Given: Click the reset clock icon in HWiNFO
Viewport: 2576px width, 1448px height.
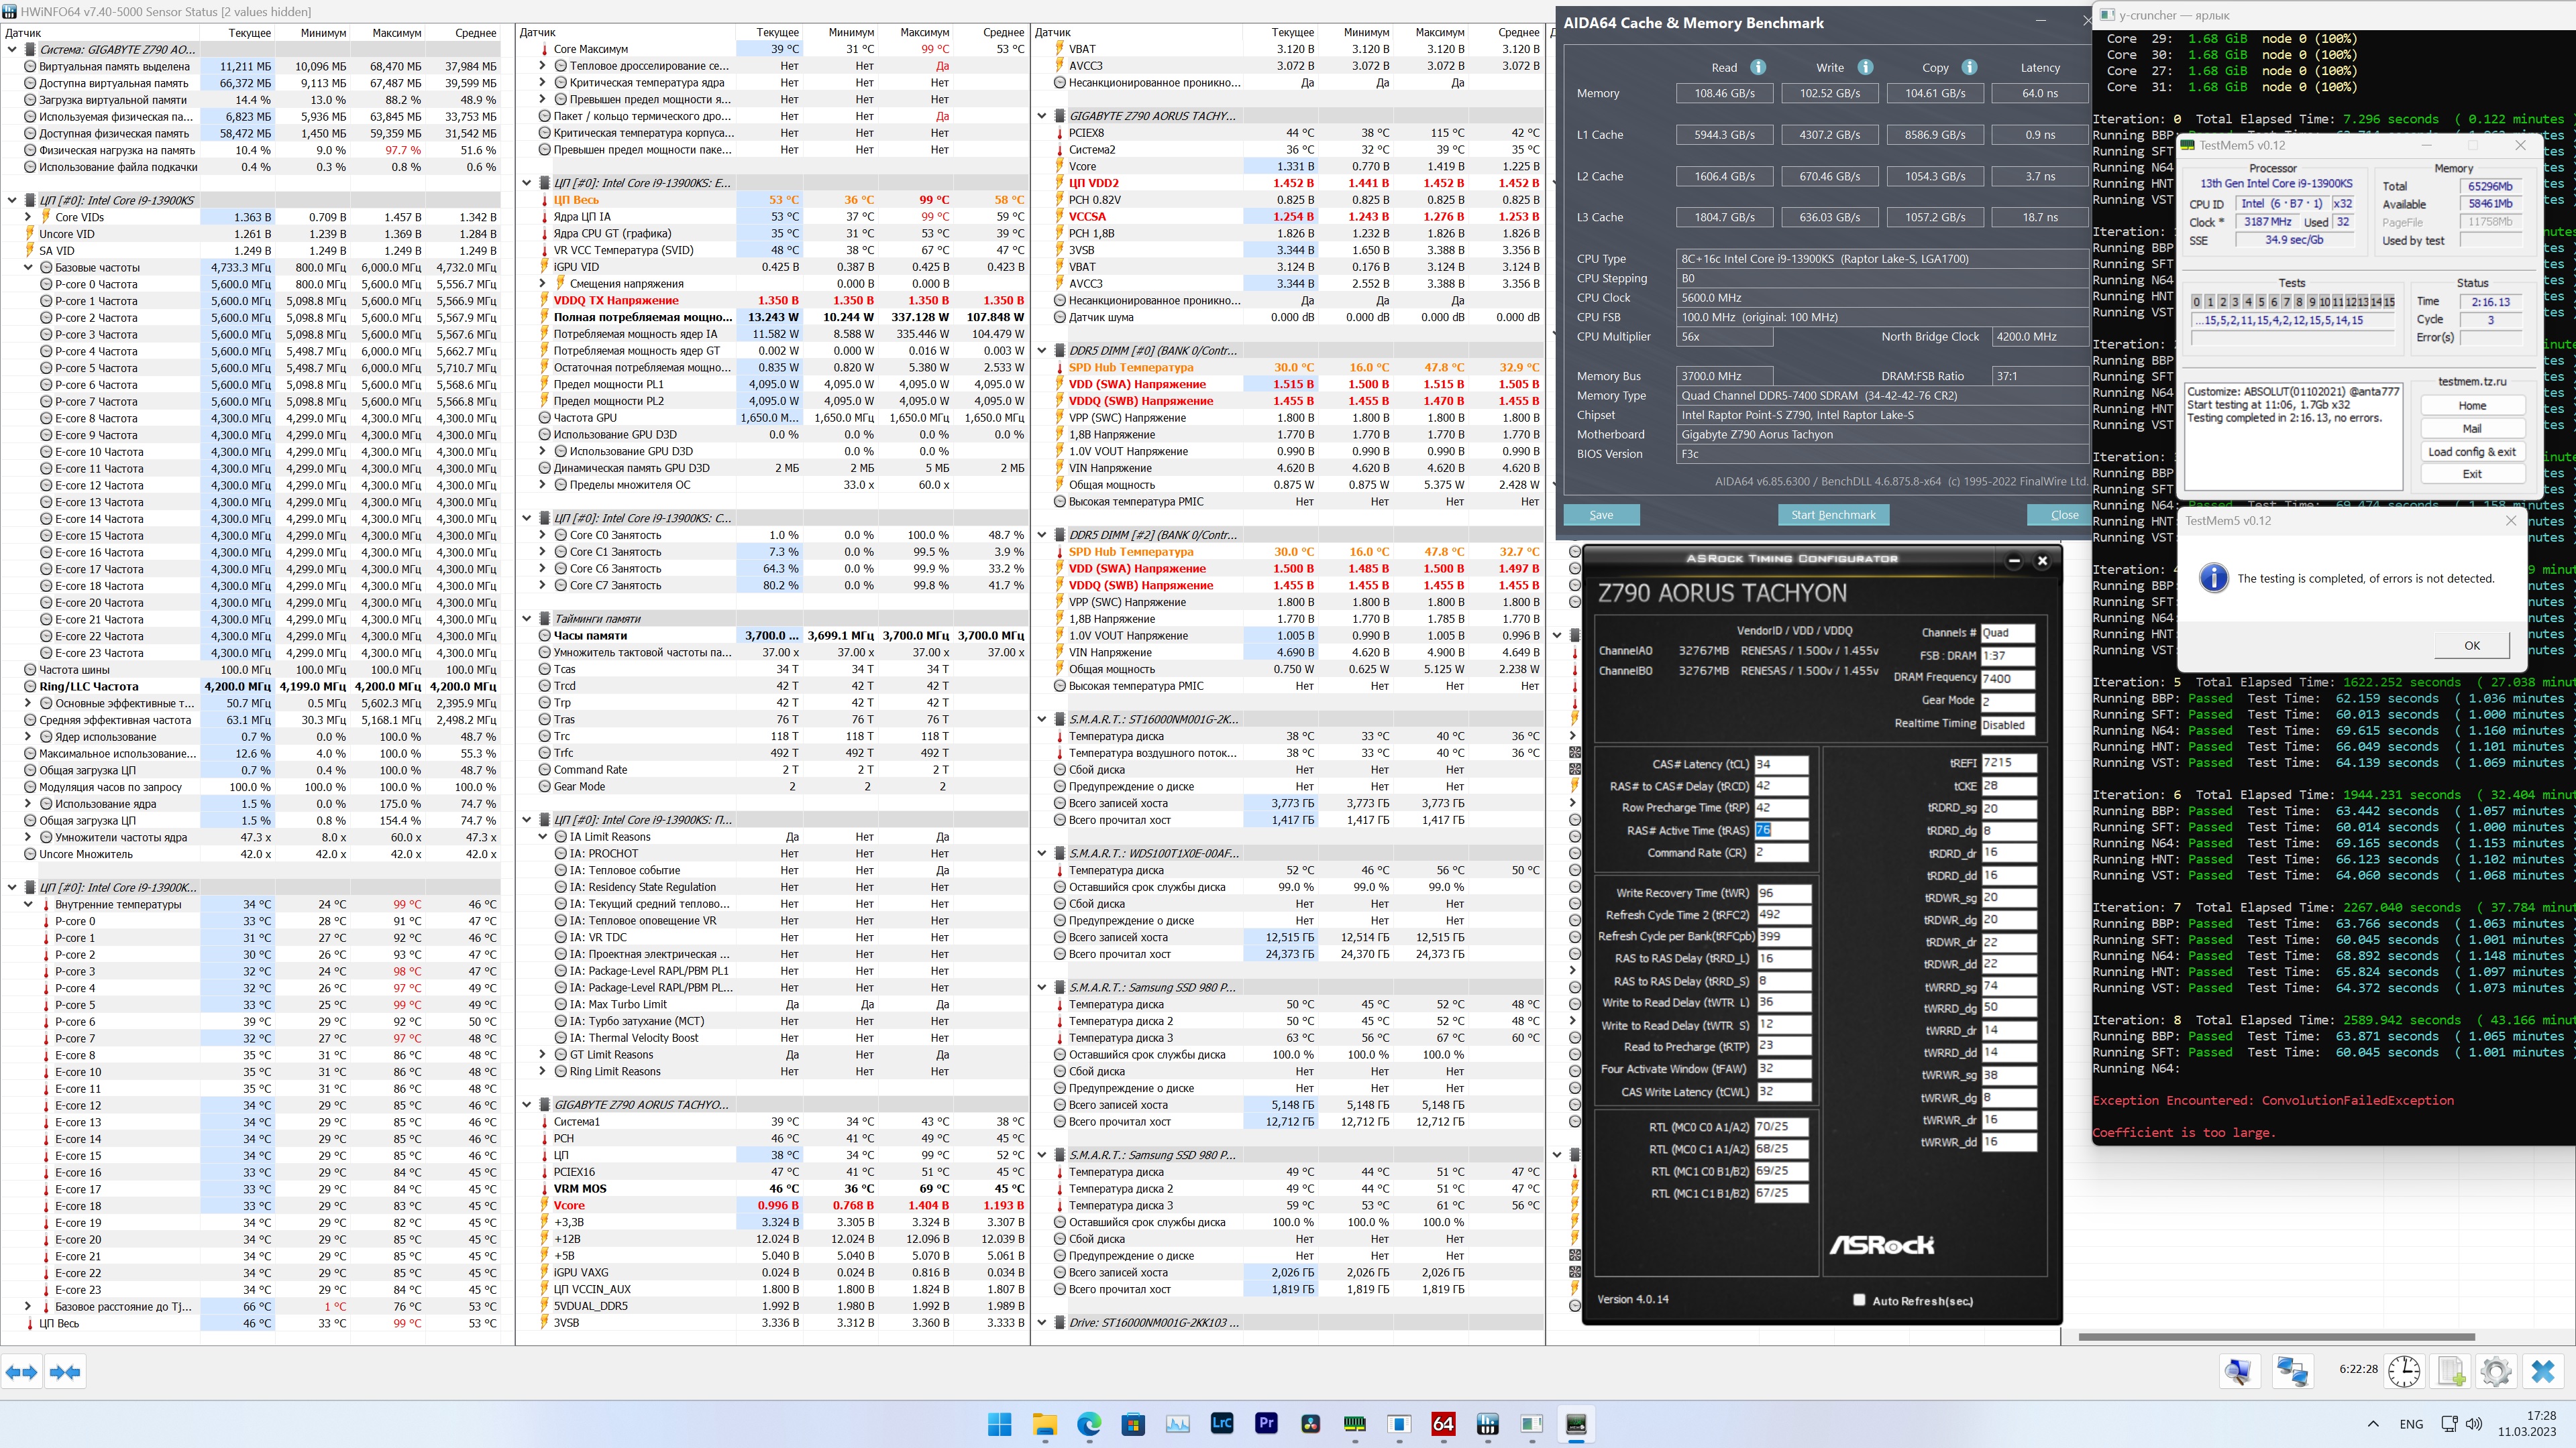Looking at the screenshot, I should 2404,1371.
